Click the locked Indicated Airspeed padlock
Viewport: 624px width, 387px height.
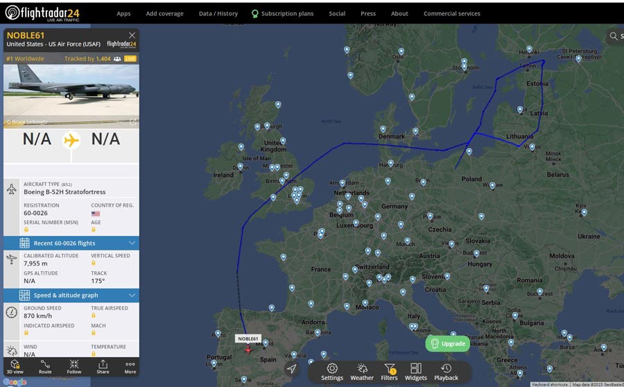(26, 333)
